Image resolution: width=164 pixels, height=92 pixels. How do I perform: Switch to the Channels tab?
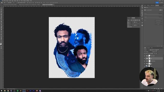149,48
